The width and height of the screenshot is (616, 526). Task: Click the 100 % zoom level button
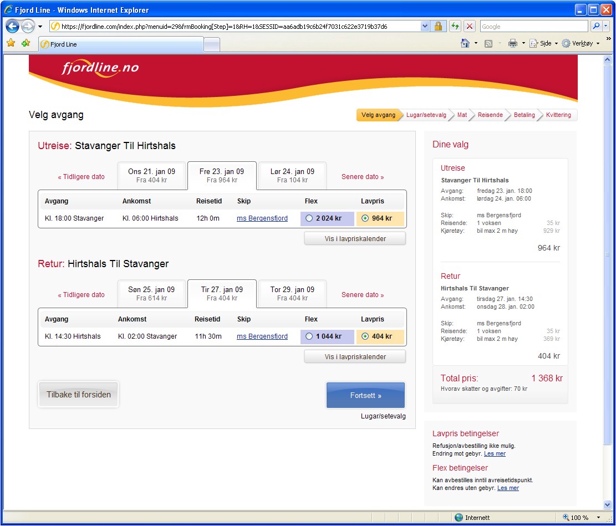point(575,517)
